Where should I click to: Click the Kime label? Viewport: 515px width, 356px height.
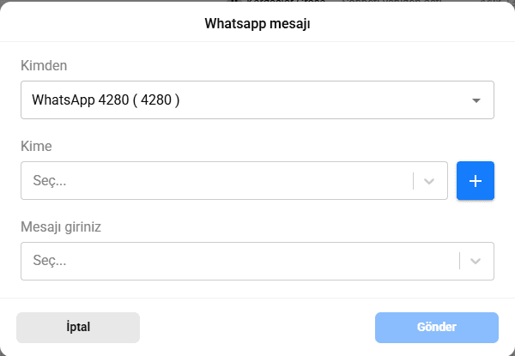[36, 146]
